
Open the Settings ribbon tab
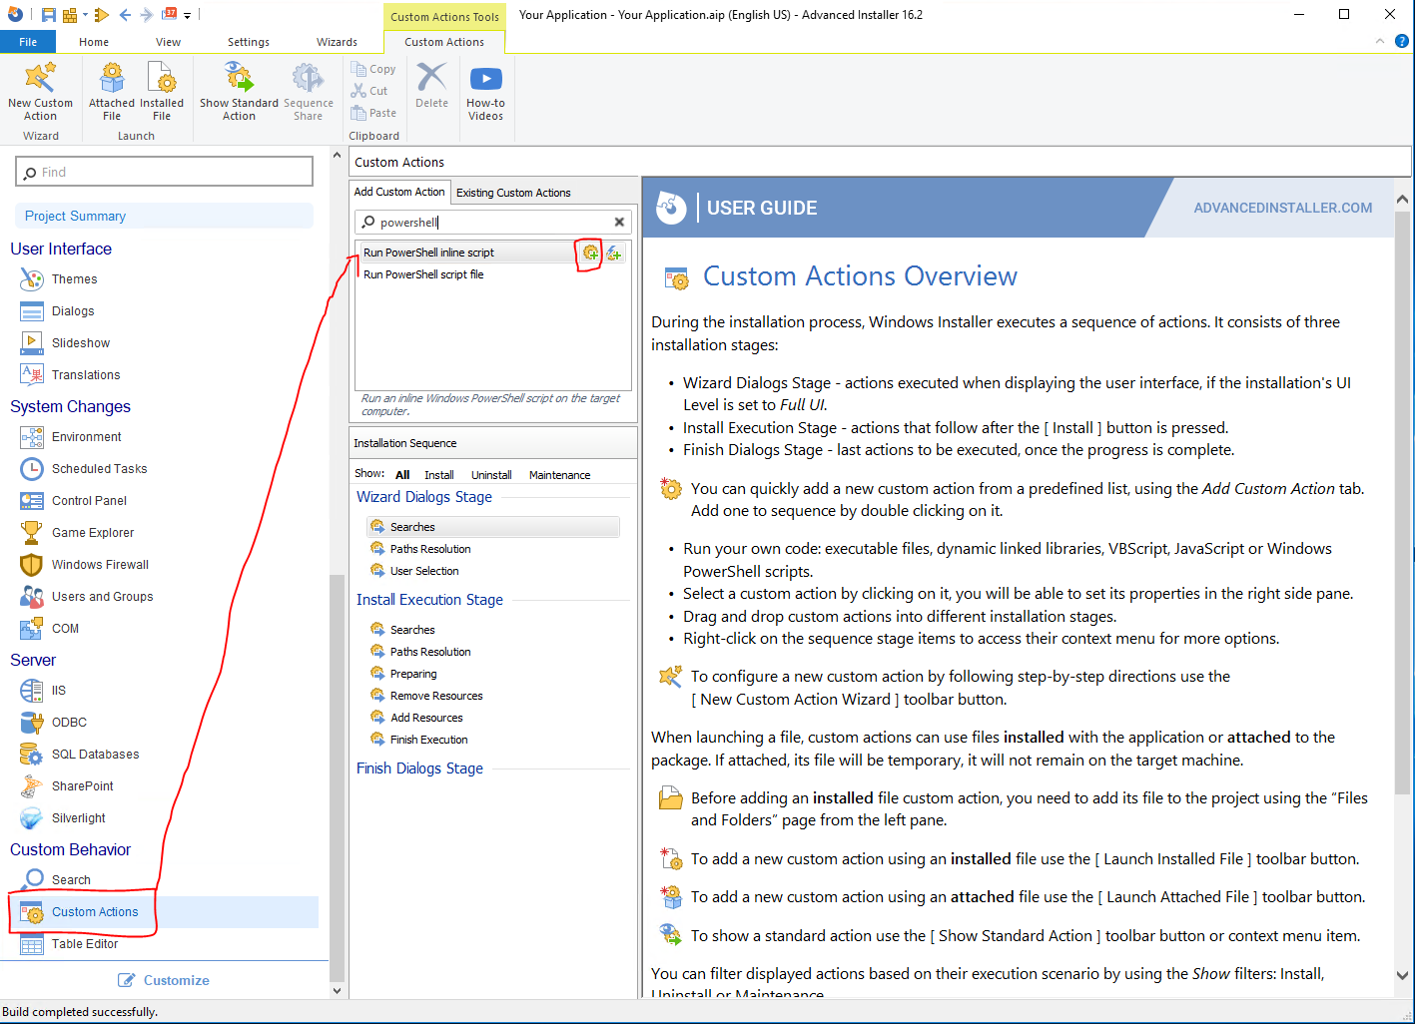[249, 42]
